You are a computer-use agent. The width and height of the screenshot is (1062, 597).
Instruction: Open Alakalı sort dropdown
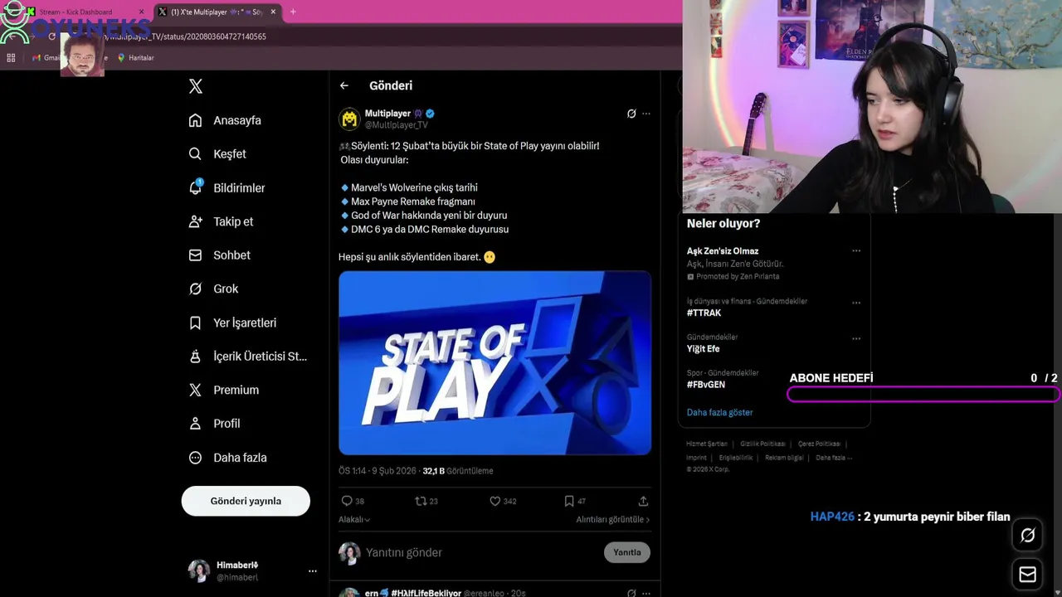point(354,520)
